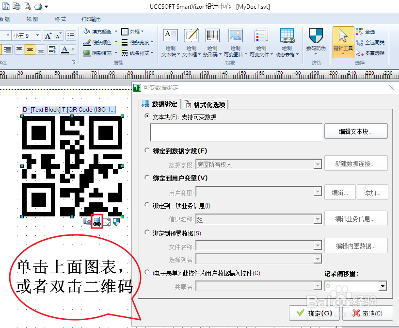Open print preview from quick access toolbar
The width and height of the screenshot is (399, 328).
click(27, 6)
